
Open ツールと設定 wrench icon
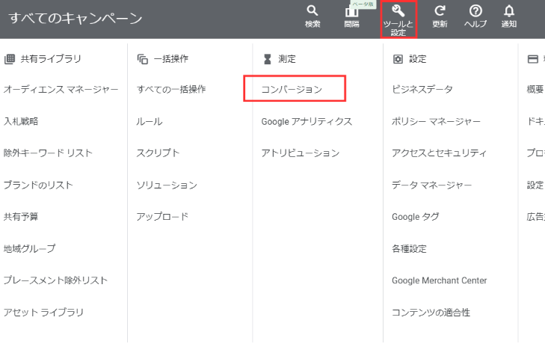[x=398, y=10]
